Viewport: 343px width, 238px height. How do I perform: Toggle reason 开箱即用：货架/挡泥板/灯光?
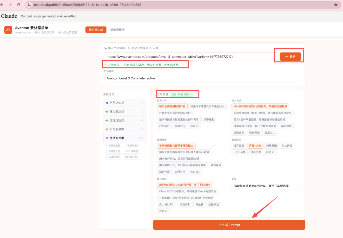[186, 198]
